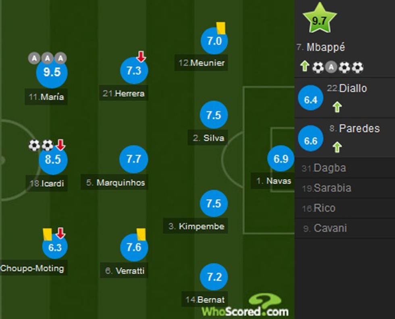Viewport: 395px width, 319px height.
Task: Click Mbappé's green substituted-on arrow
Action: coord(305,67)
